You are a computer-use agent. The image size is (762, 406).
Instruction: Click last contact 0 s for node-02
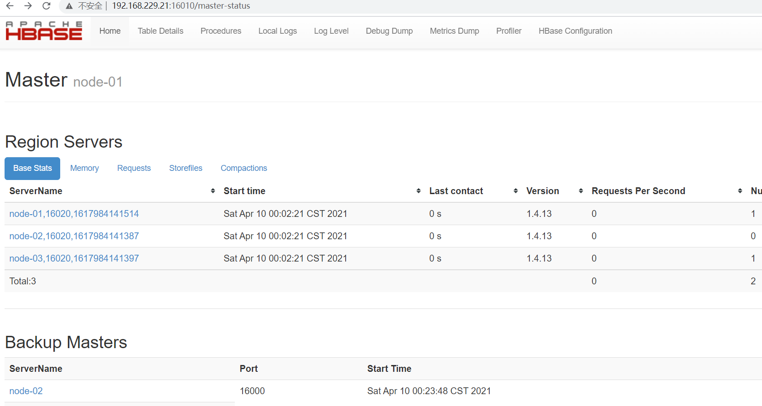[x=435, y=236]
